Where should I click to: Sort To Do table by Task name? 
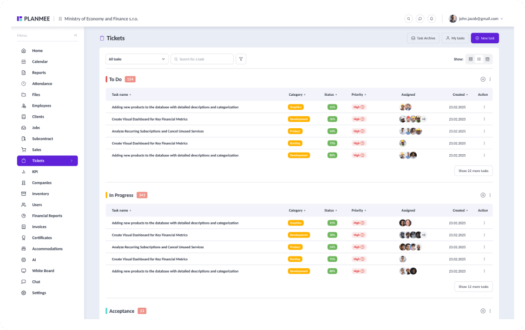click(121, 95)
